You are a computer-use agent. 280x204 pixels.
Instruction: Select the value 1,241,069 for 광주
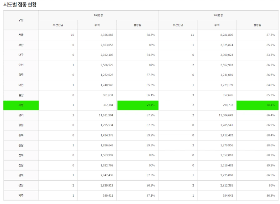(227, 75)
